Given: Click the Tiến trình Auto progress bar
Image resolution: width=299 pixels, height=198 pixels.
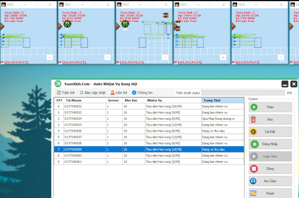Looking at the screenshot, I should [x=243, y=93].
